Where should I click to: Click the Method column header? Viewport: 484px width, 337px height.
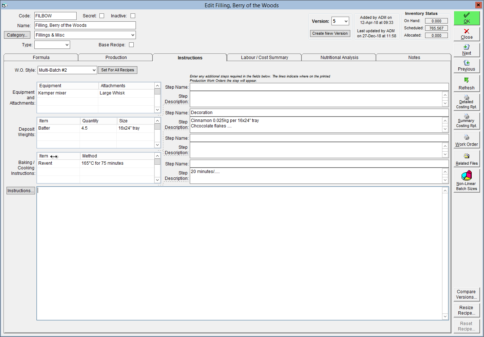pyautogui.click(x=117, y=156)
